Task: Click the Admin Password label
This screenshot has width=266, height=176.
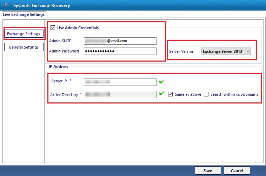Action: (x=64, y=51)
